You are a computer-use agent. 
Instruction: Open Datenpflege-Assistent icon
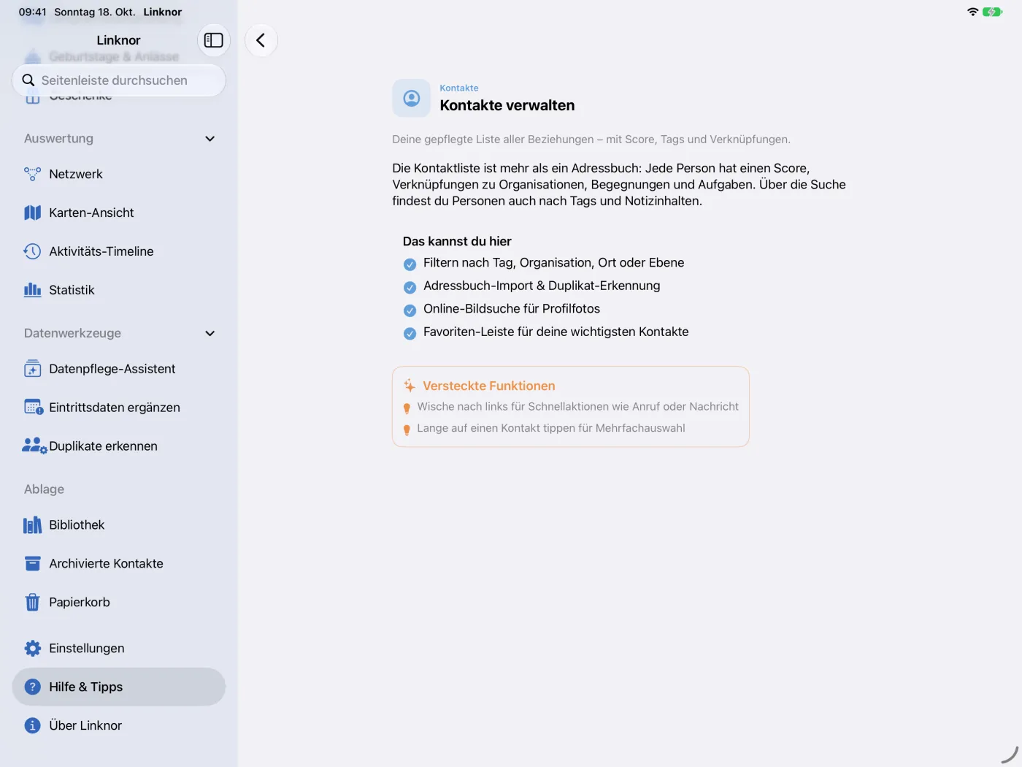pyautogui.click(x=32, y=369)
